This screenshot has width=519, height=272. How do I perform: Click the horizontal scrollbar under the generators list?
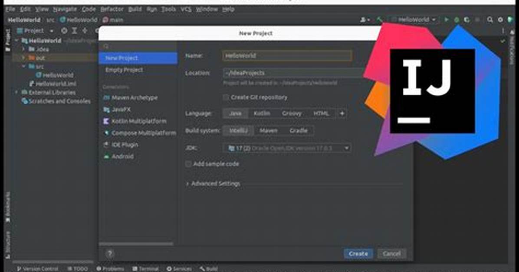click(x=136, y=244)
